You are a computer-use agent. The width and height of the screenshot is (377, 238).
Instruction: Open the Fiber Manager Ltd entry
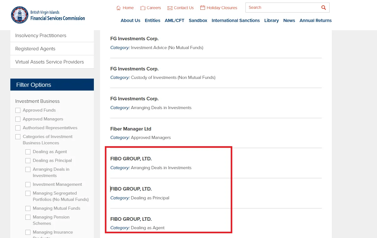[131, 129]
